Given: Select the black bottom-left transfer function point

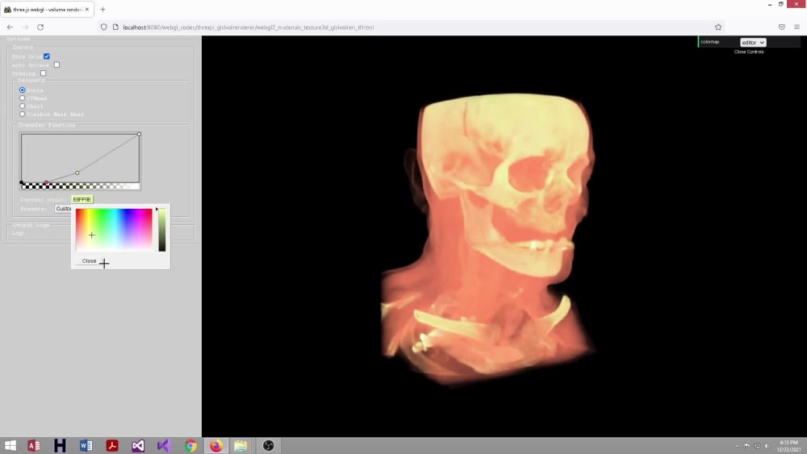Looking at the screenshot, I should [22, 182].
